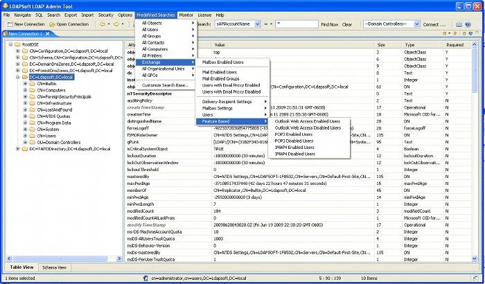Click the Clear search button
485x284 pixels.
[346, 24]
